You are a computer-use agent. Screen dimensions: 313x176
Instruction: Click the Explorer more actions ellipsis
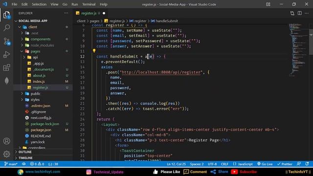(66, 13)
